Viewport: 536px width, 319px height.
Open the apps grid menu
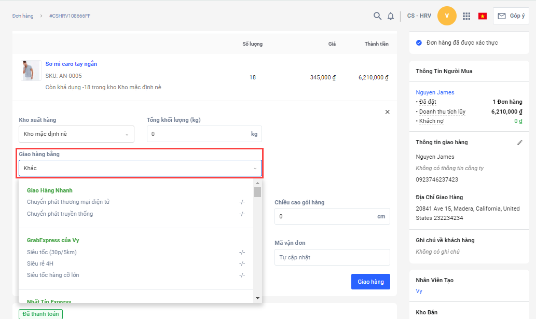(x=466, y=16)
